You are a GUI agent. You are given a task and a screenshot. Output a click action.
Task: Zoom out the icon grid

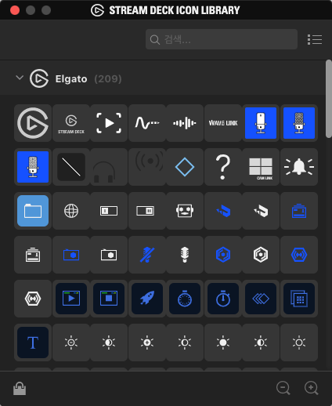(x=283, y=388)
